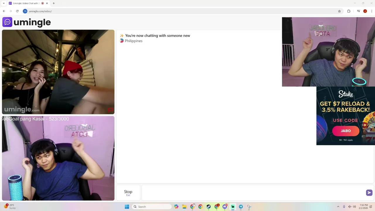Open a new browser tab

(x=54, y=3)
